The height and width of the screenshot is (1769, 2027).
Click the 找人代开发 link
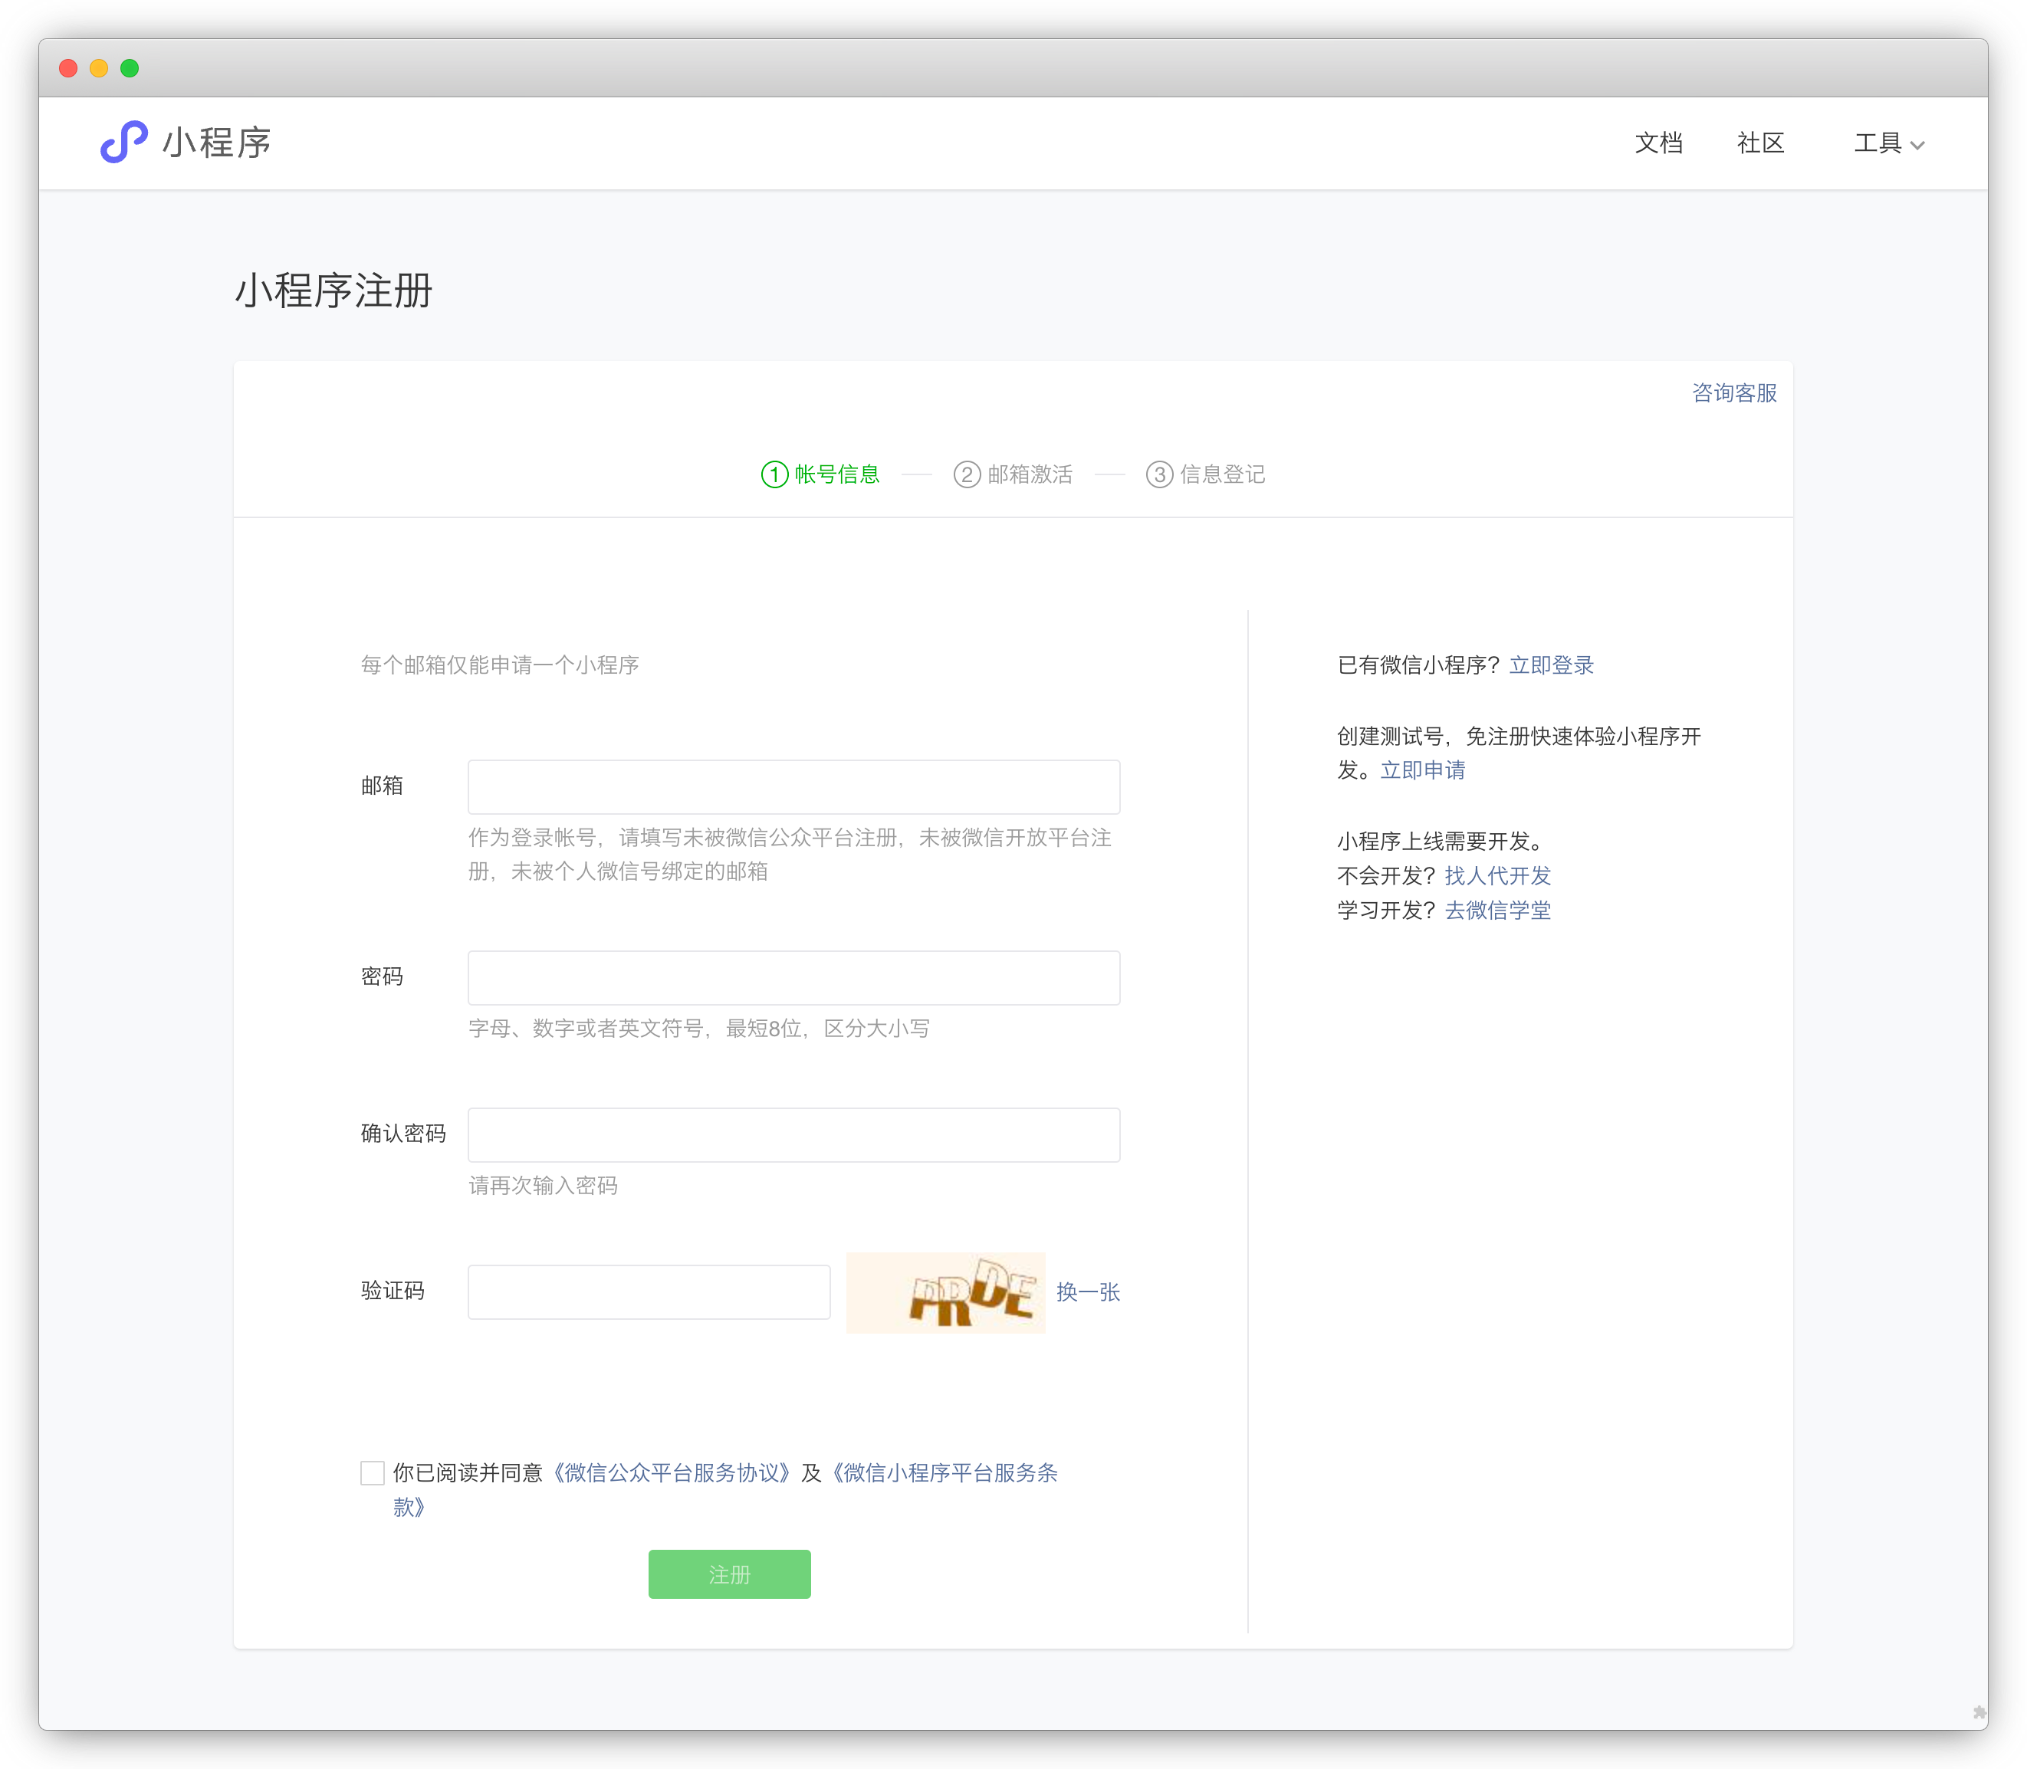(x=1498, y=875)
